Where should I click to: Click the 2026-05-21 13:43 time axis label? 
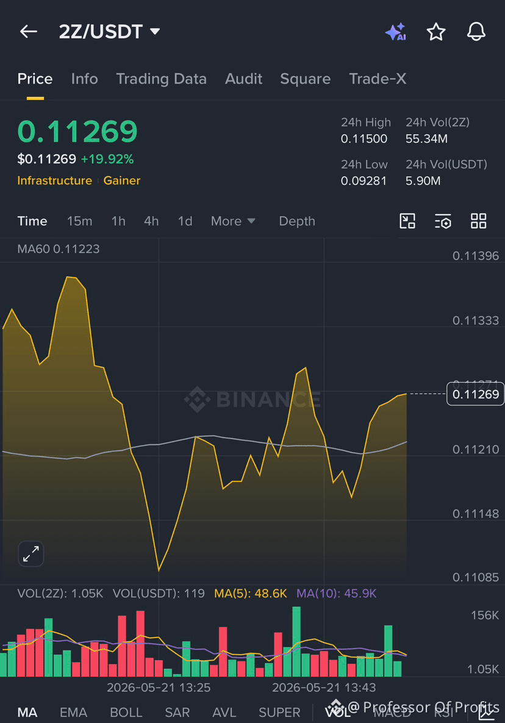[324, 688]
